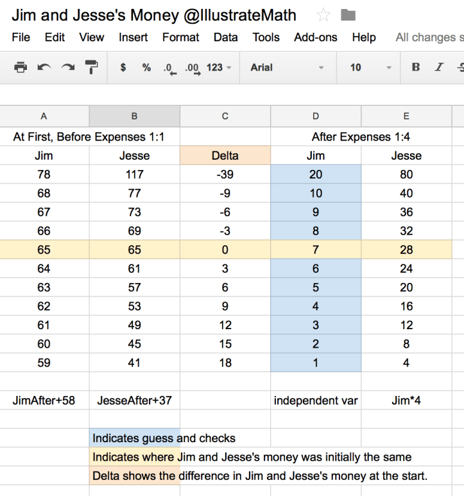Open the font size 10 dropdown

click(x=370, y=67)
